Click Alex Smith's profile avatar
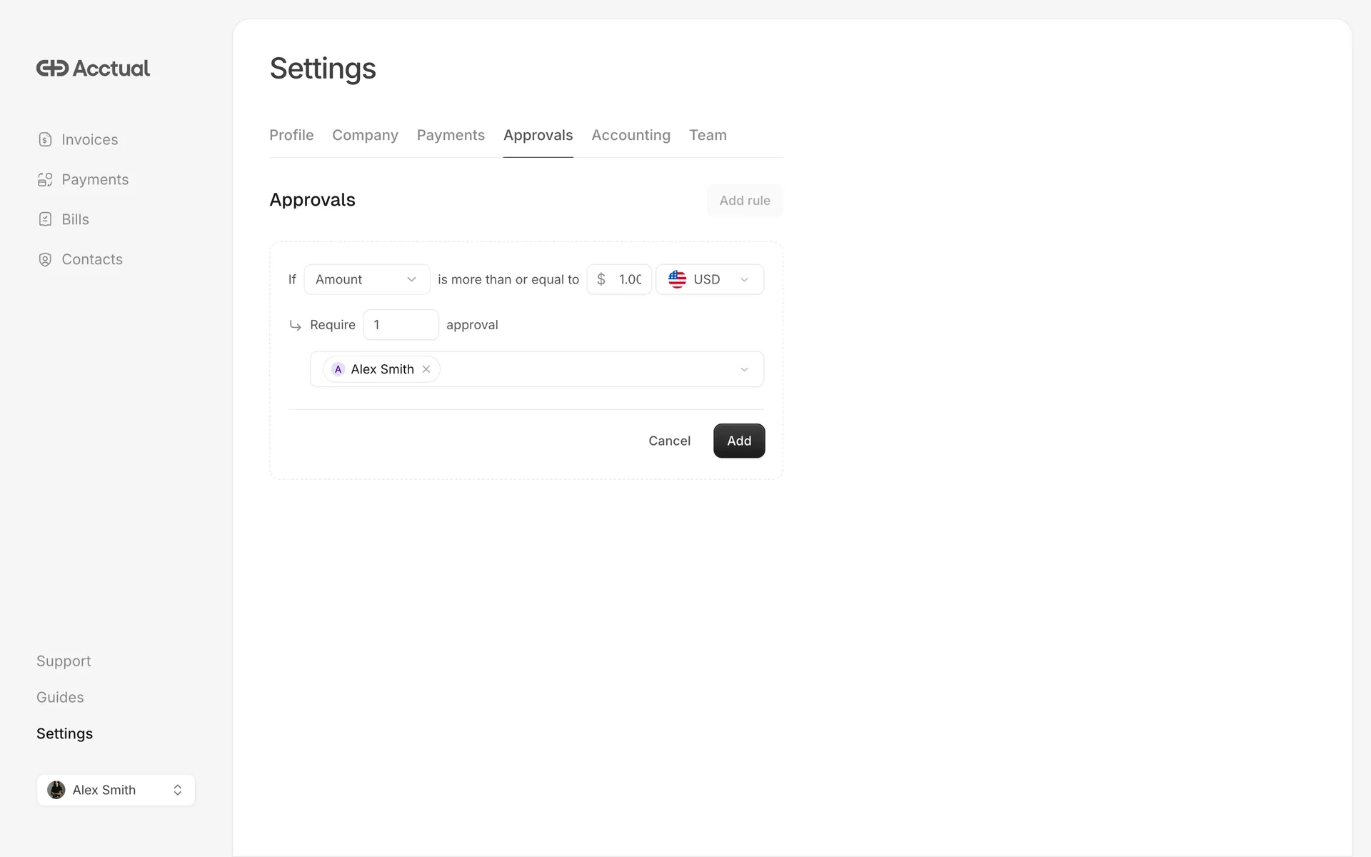 (x=56, y=790)
